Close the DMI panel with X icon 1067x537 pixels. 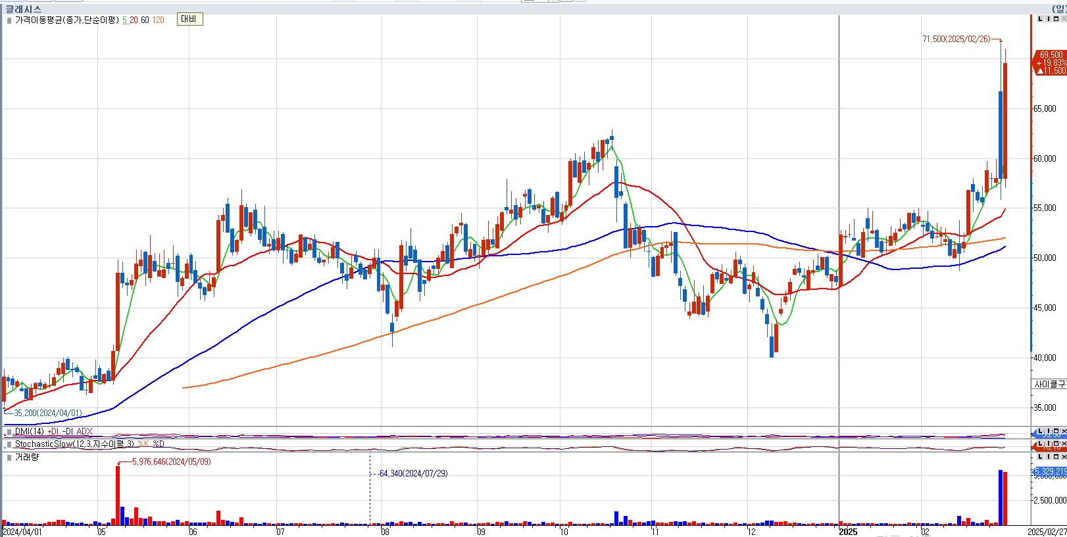(1064, 431)
